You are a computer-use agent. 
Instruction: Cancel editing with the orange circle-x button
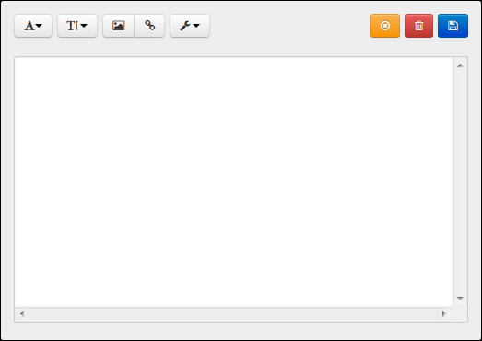[x=385, y=26]
